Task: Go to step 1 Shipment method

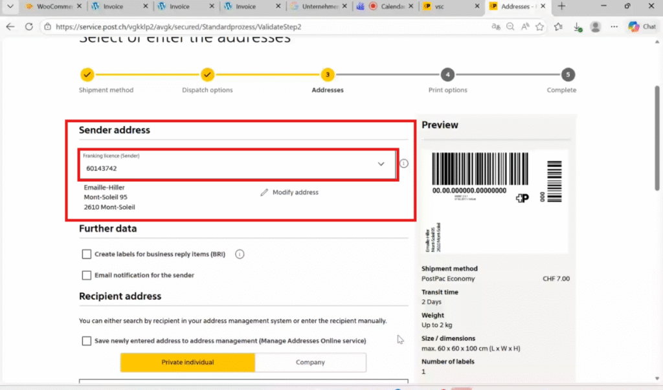Action: coord(87,74)
